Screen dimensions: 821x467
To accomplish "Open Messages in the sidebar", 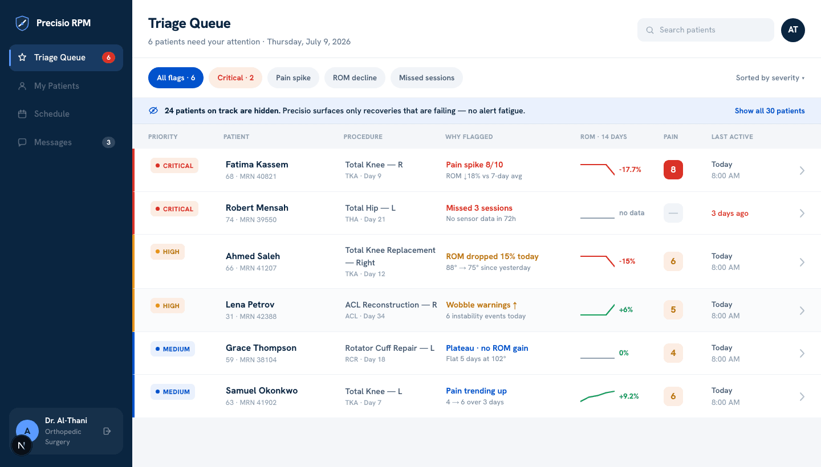I will 66,142.
